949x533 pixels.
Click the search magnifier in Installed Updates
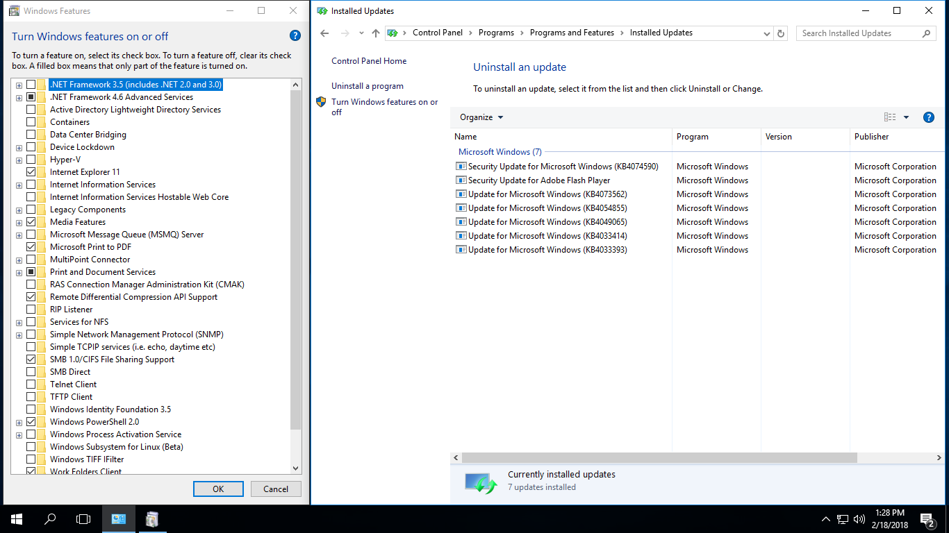tap(926, 33)
